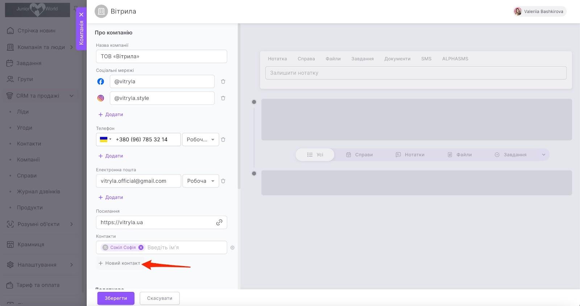This screenshot has width=580, height=306.
Task: Remove the phone number row
Action: pyautogui.click(x=223, y=140)
